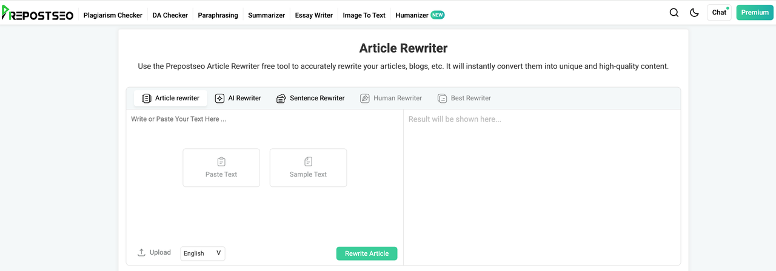Screen dimensions: 776x271
Task: Open Image To Text in the top menu
Action: coord(364,15)
